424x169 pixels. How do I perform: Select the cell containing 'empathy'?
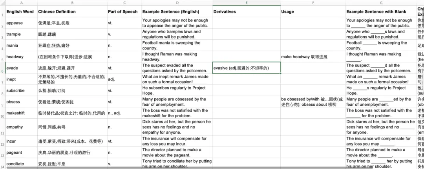pyautogui.click(x=21, y=127)
